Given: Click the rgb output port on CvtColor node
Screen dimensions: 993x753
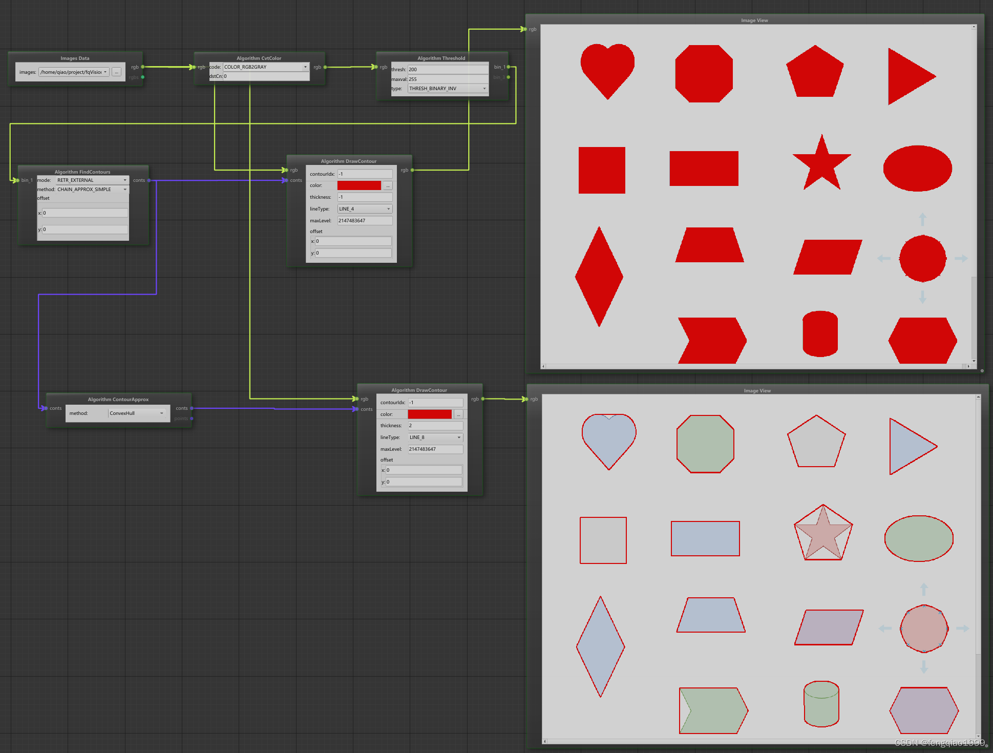Looking at the screenshot, I should click(x=325, y=67).
